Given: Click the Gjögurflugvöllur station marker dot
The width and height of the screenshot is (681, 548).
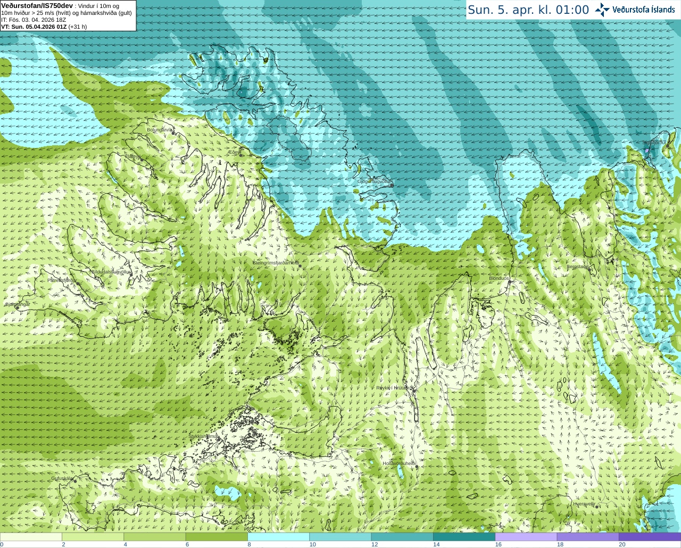Looking at the screenshot, I should click(392, 185).
